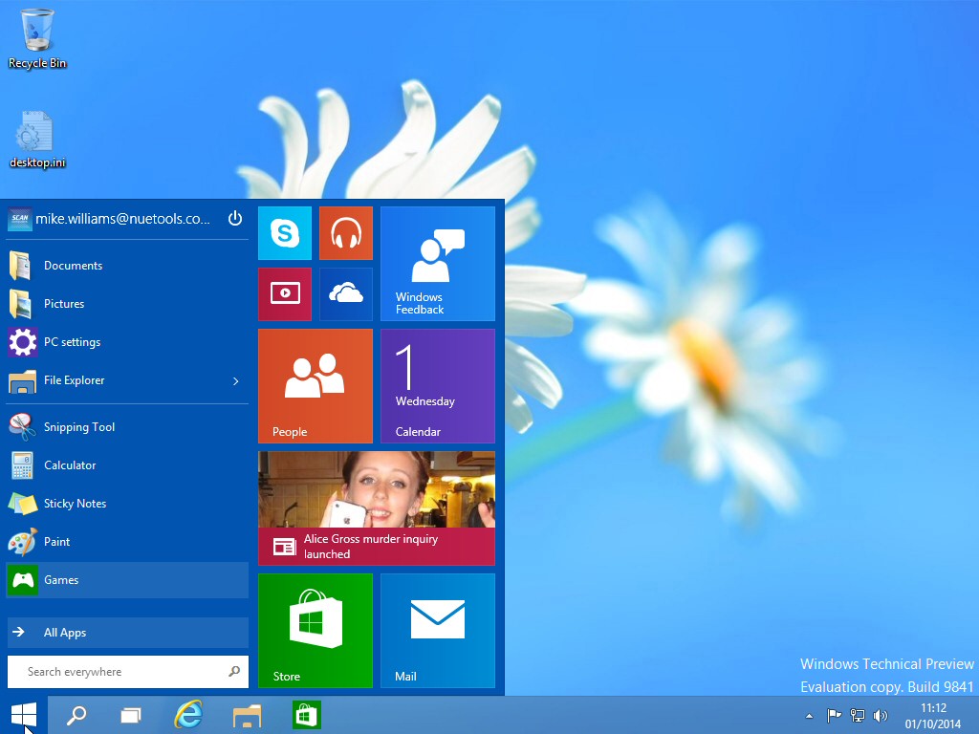Expand File Explorer submenu arrow
This screenshot has height=734, width=979.
click(236, 381)
